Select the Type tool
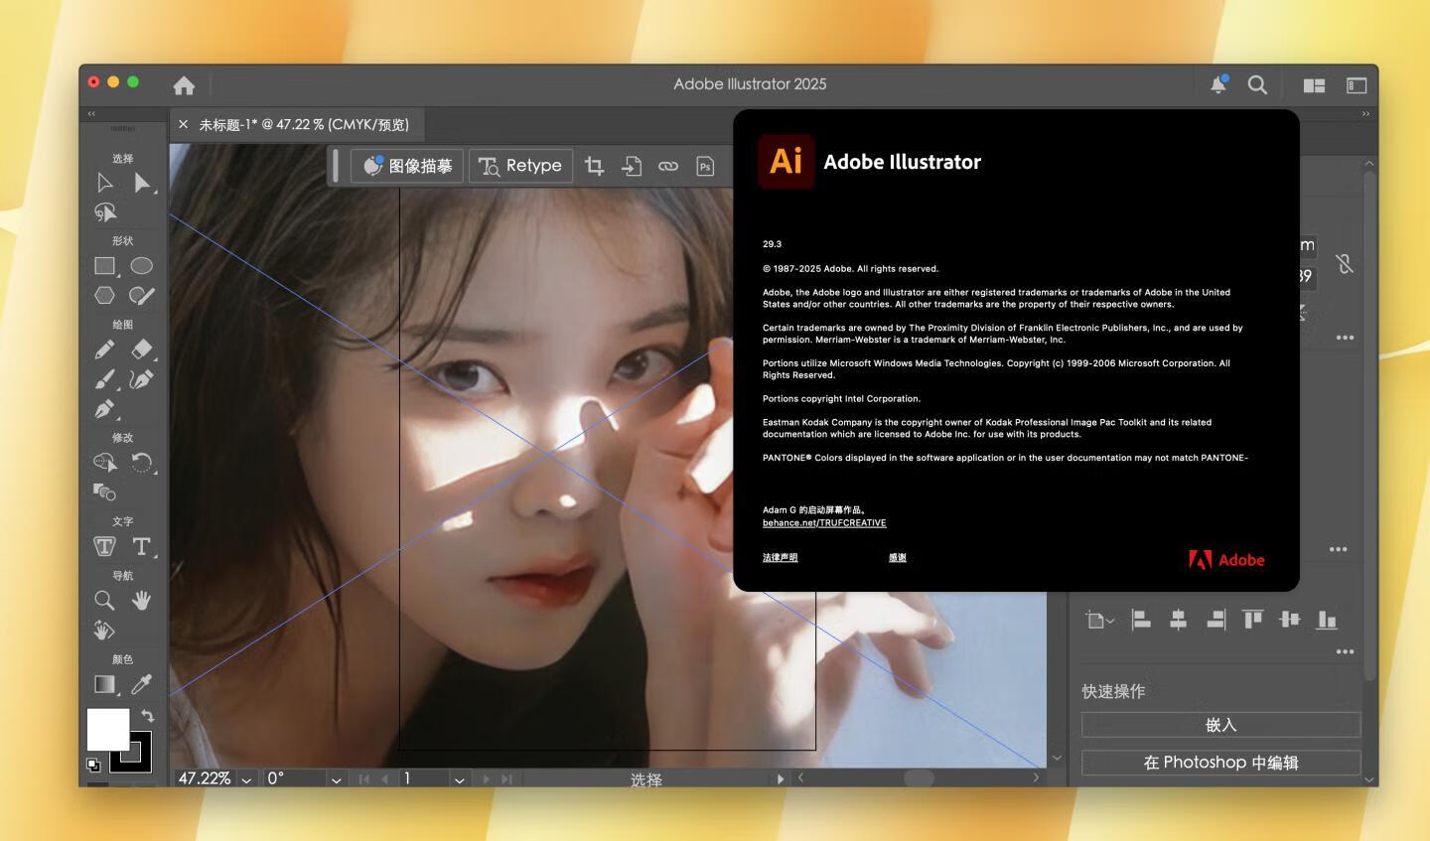The height and width of the screenshot is (841, 1430). [142, 546]
